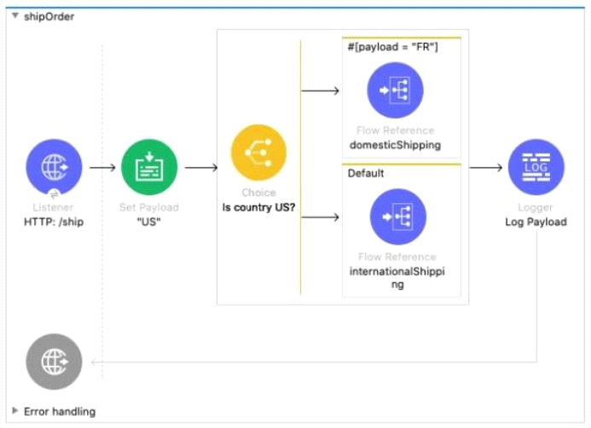Viewport: 591px width, 428px height.
Task: Click the exchange badge under Listener icon
Action: (55, 194)
